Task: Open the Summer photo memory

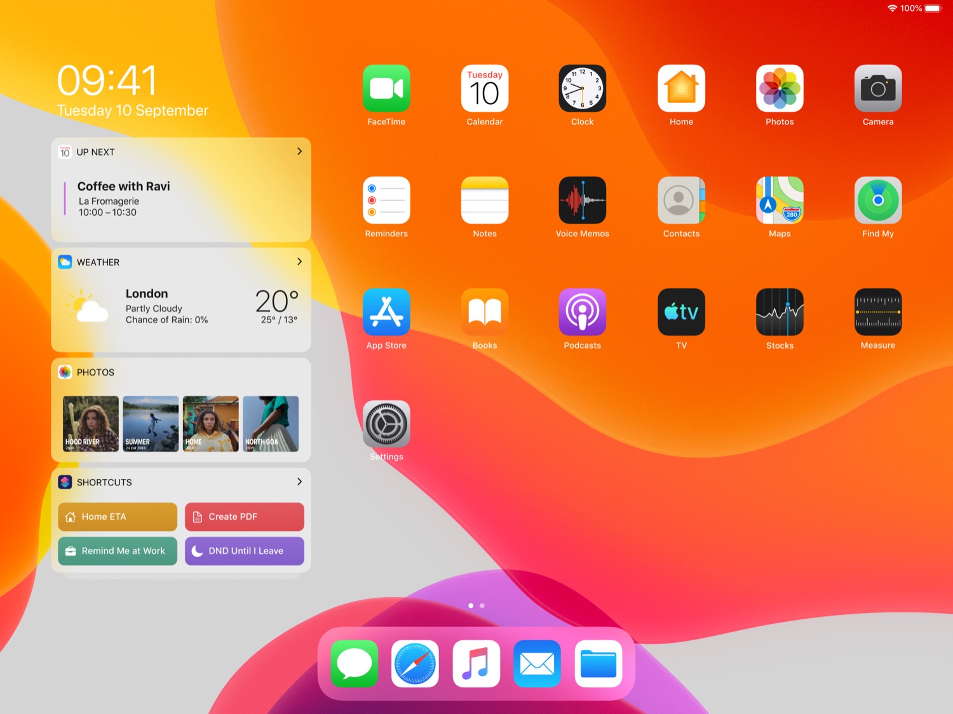Action: 151,424
